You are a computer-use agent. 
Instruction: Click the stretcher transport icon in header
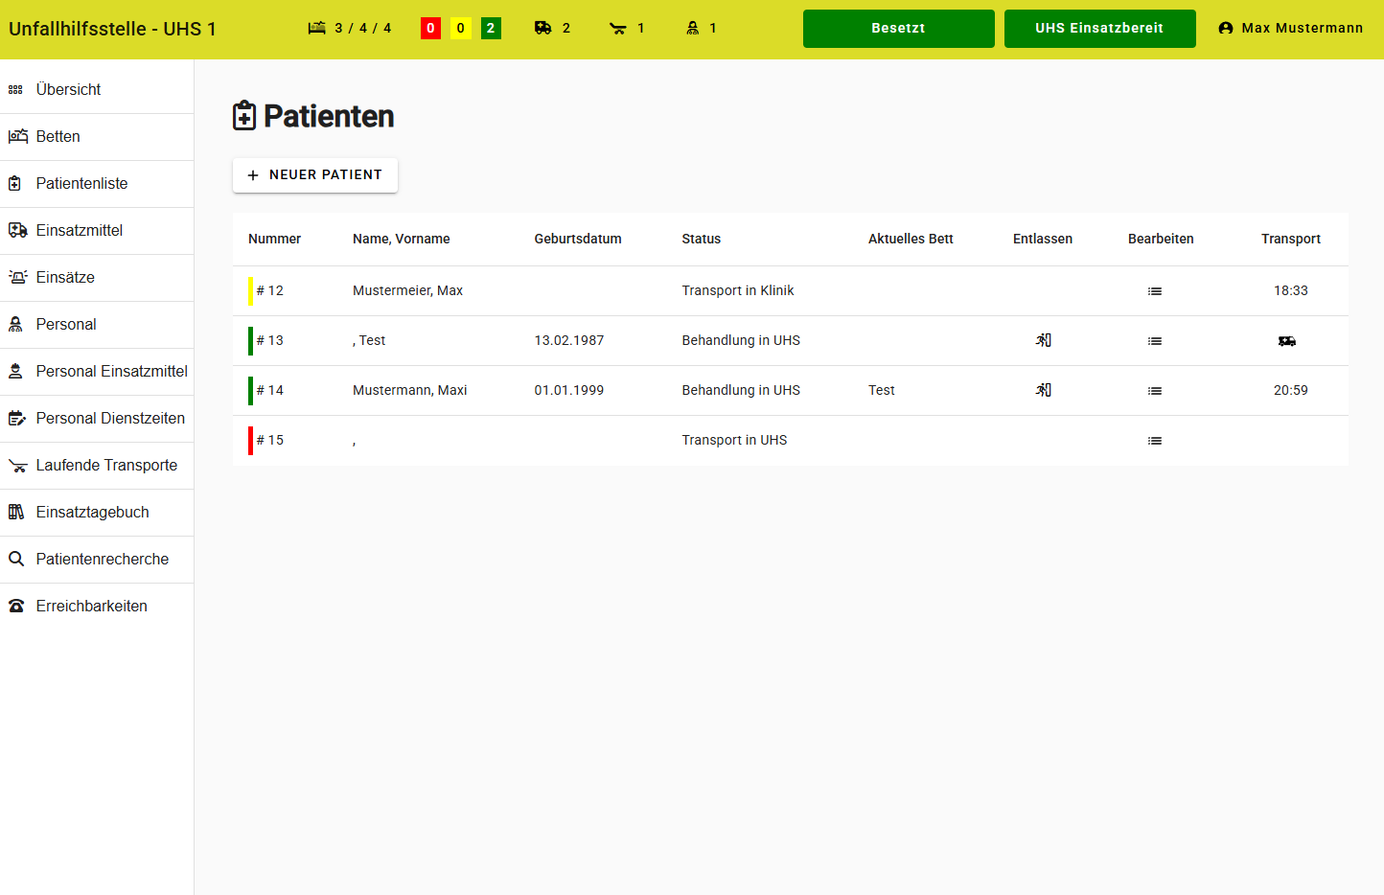coord(618,28)
